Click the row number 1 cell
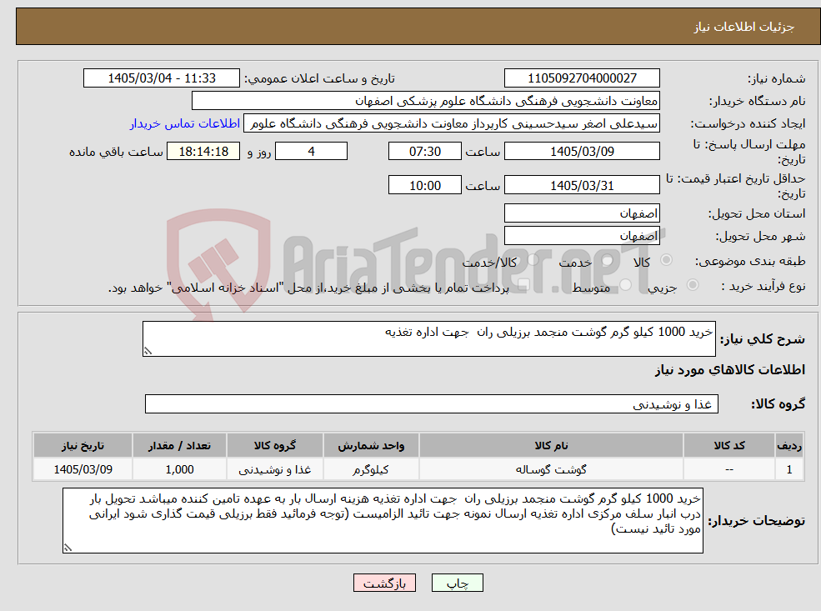This screenshot has height=611, width=821. (x=789, y=469)
